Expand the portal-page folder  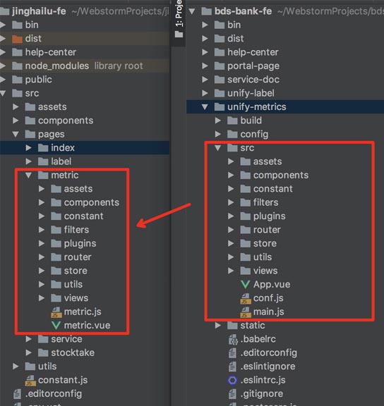coord(205,66)
